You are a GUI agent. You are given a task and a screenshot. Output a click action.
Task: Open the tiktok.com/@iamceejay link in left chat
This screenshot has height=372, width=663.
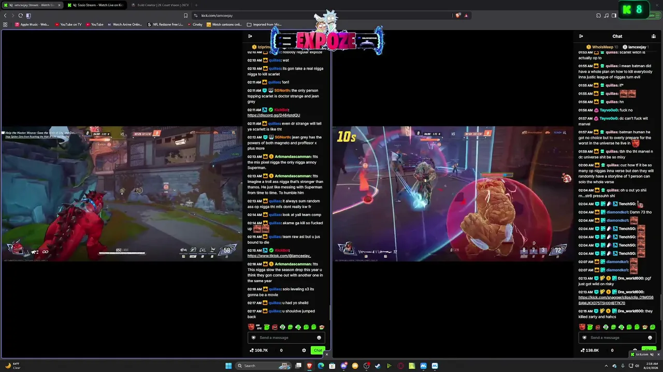pyautogui.click(x=279, y=256)
